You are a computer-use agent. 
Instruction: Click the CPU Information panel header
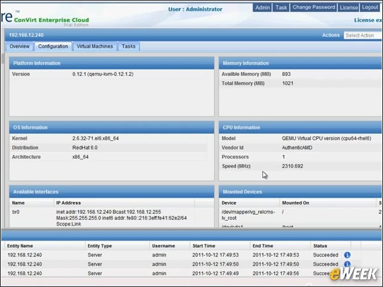(x=301, y=127)
